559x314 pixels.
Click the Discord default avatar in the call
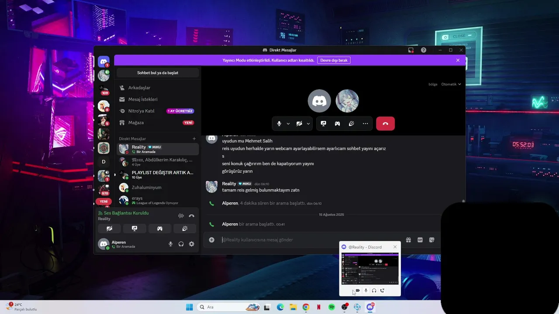pyautogui.click(x=319, y=101)
